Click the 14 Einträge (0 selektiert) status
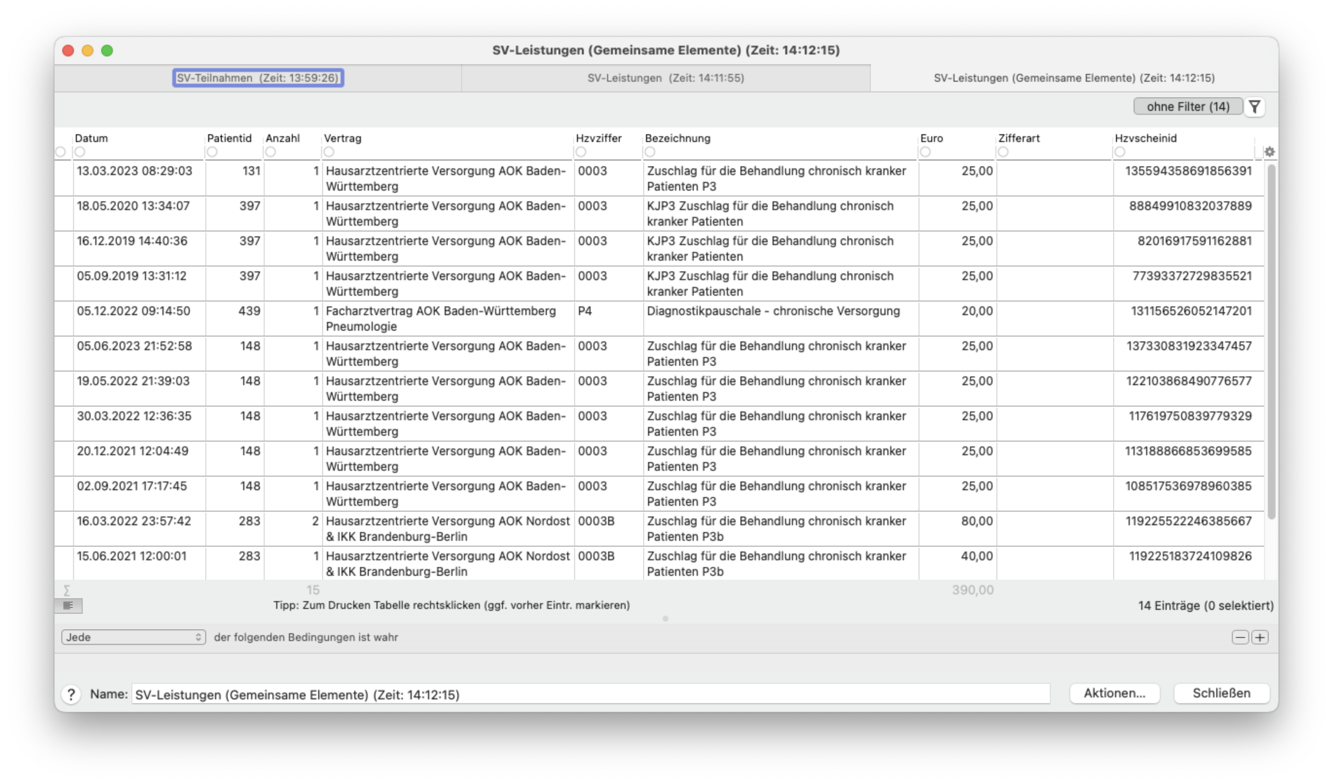 pyautogui.click(x=1206, y=606)
